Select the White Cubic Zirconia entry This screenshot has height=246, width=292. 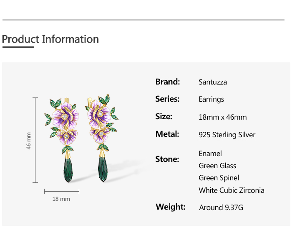(232, 190)
